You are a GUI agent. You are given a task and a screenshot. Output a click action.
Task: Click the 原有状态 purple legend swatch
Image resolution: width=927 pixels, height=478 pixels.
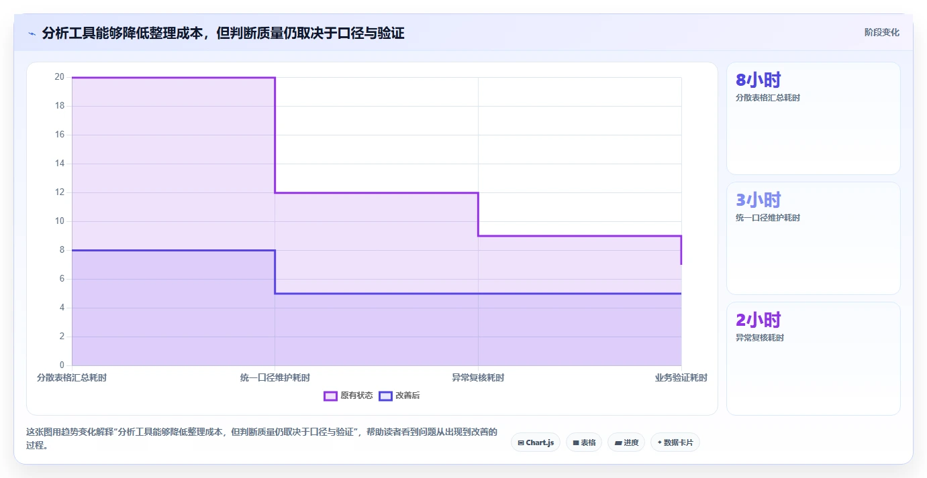330,396
